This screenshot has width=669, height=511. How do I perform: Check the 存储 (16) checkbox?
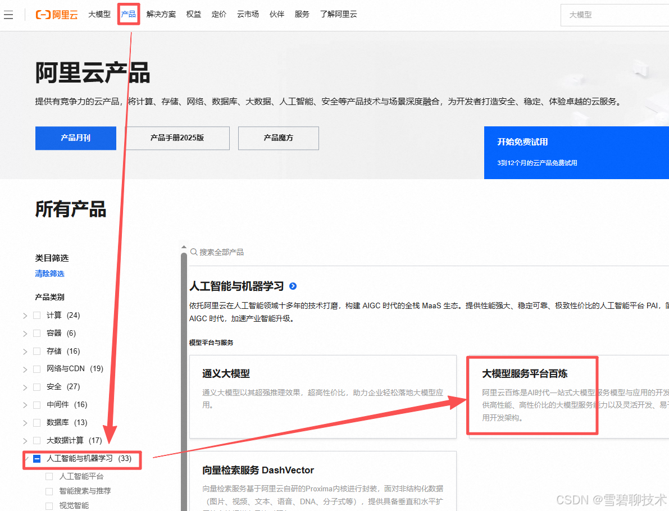[37, 351]
